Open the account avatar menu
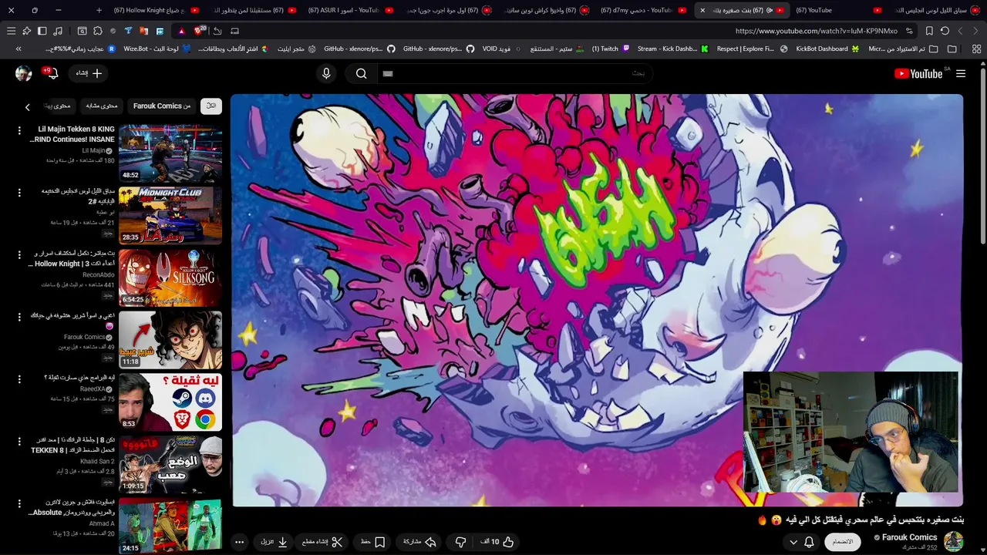Screen dimensions: 987x555 tap(23, 73)
